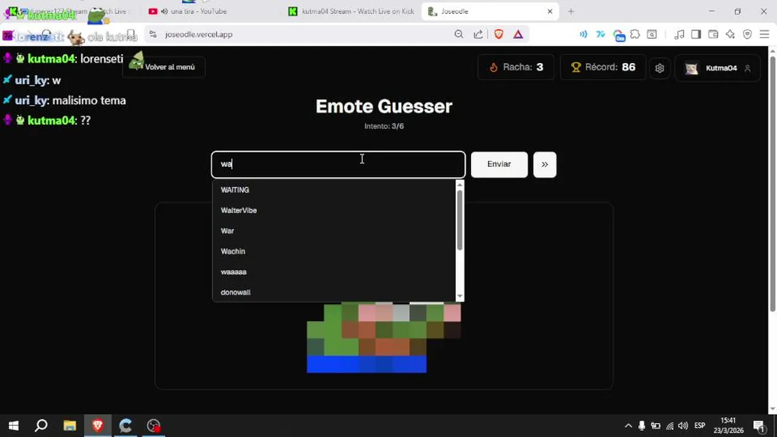
Task: Submit the guess with Enviar
Action: (x=499, y=164)
